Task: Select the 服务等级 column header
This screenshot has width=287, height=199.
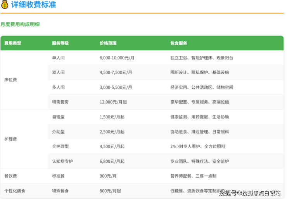Action: tap(60, 43)
